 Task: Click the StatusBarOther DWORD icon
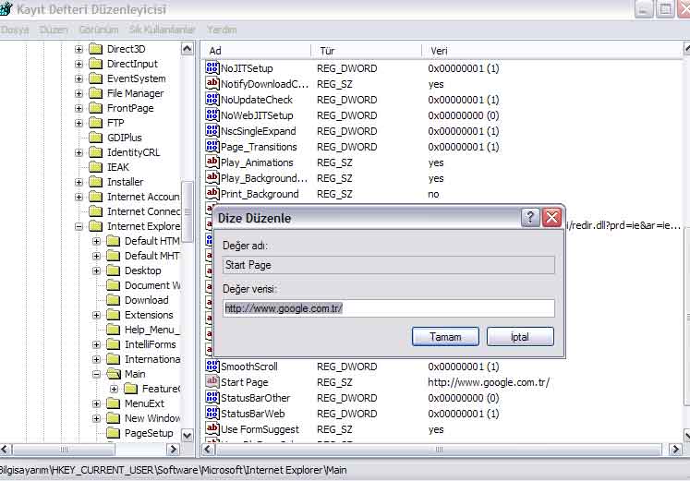click(x=212, y=398)
